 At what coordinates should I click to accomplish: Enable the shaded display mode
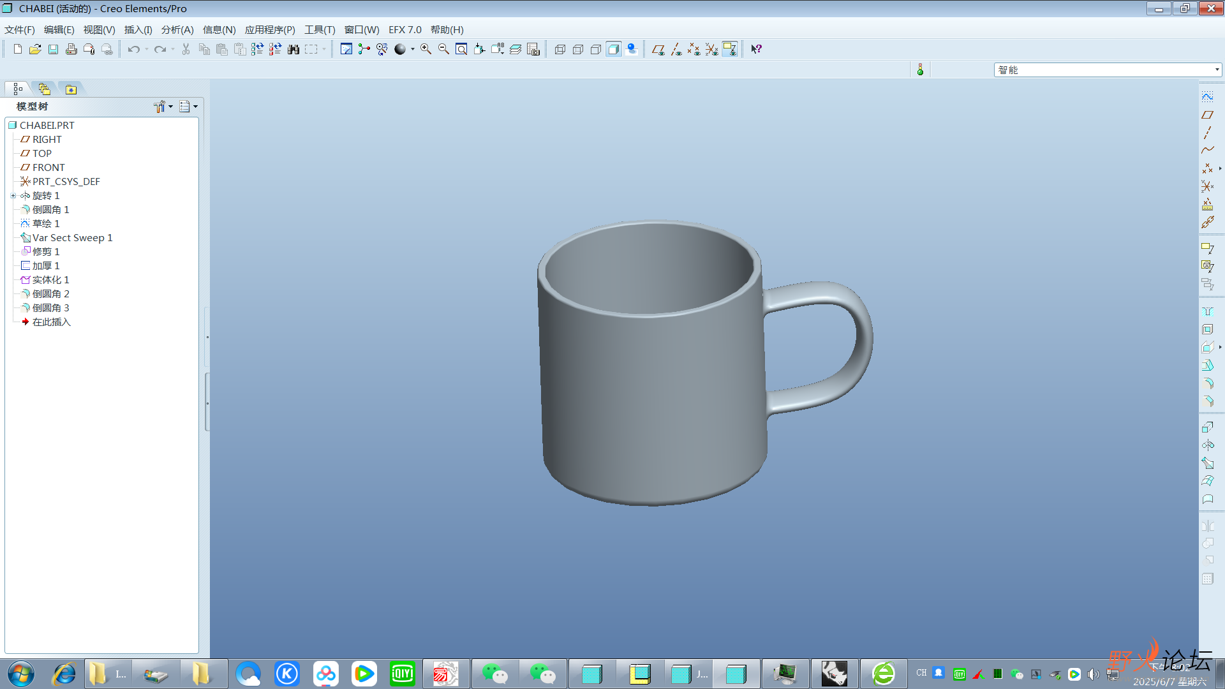pos(614,49)
